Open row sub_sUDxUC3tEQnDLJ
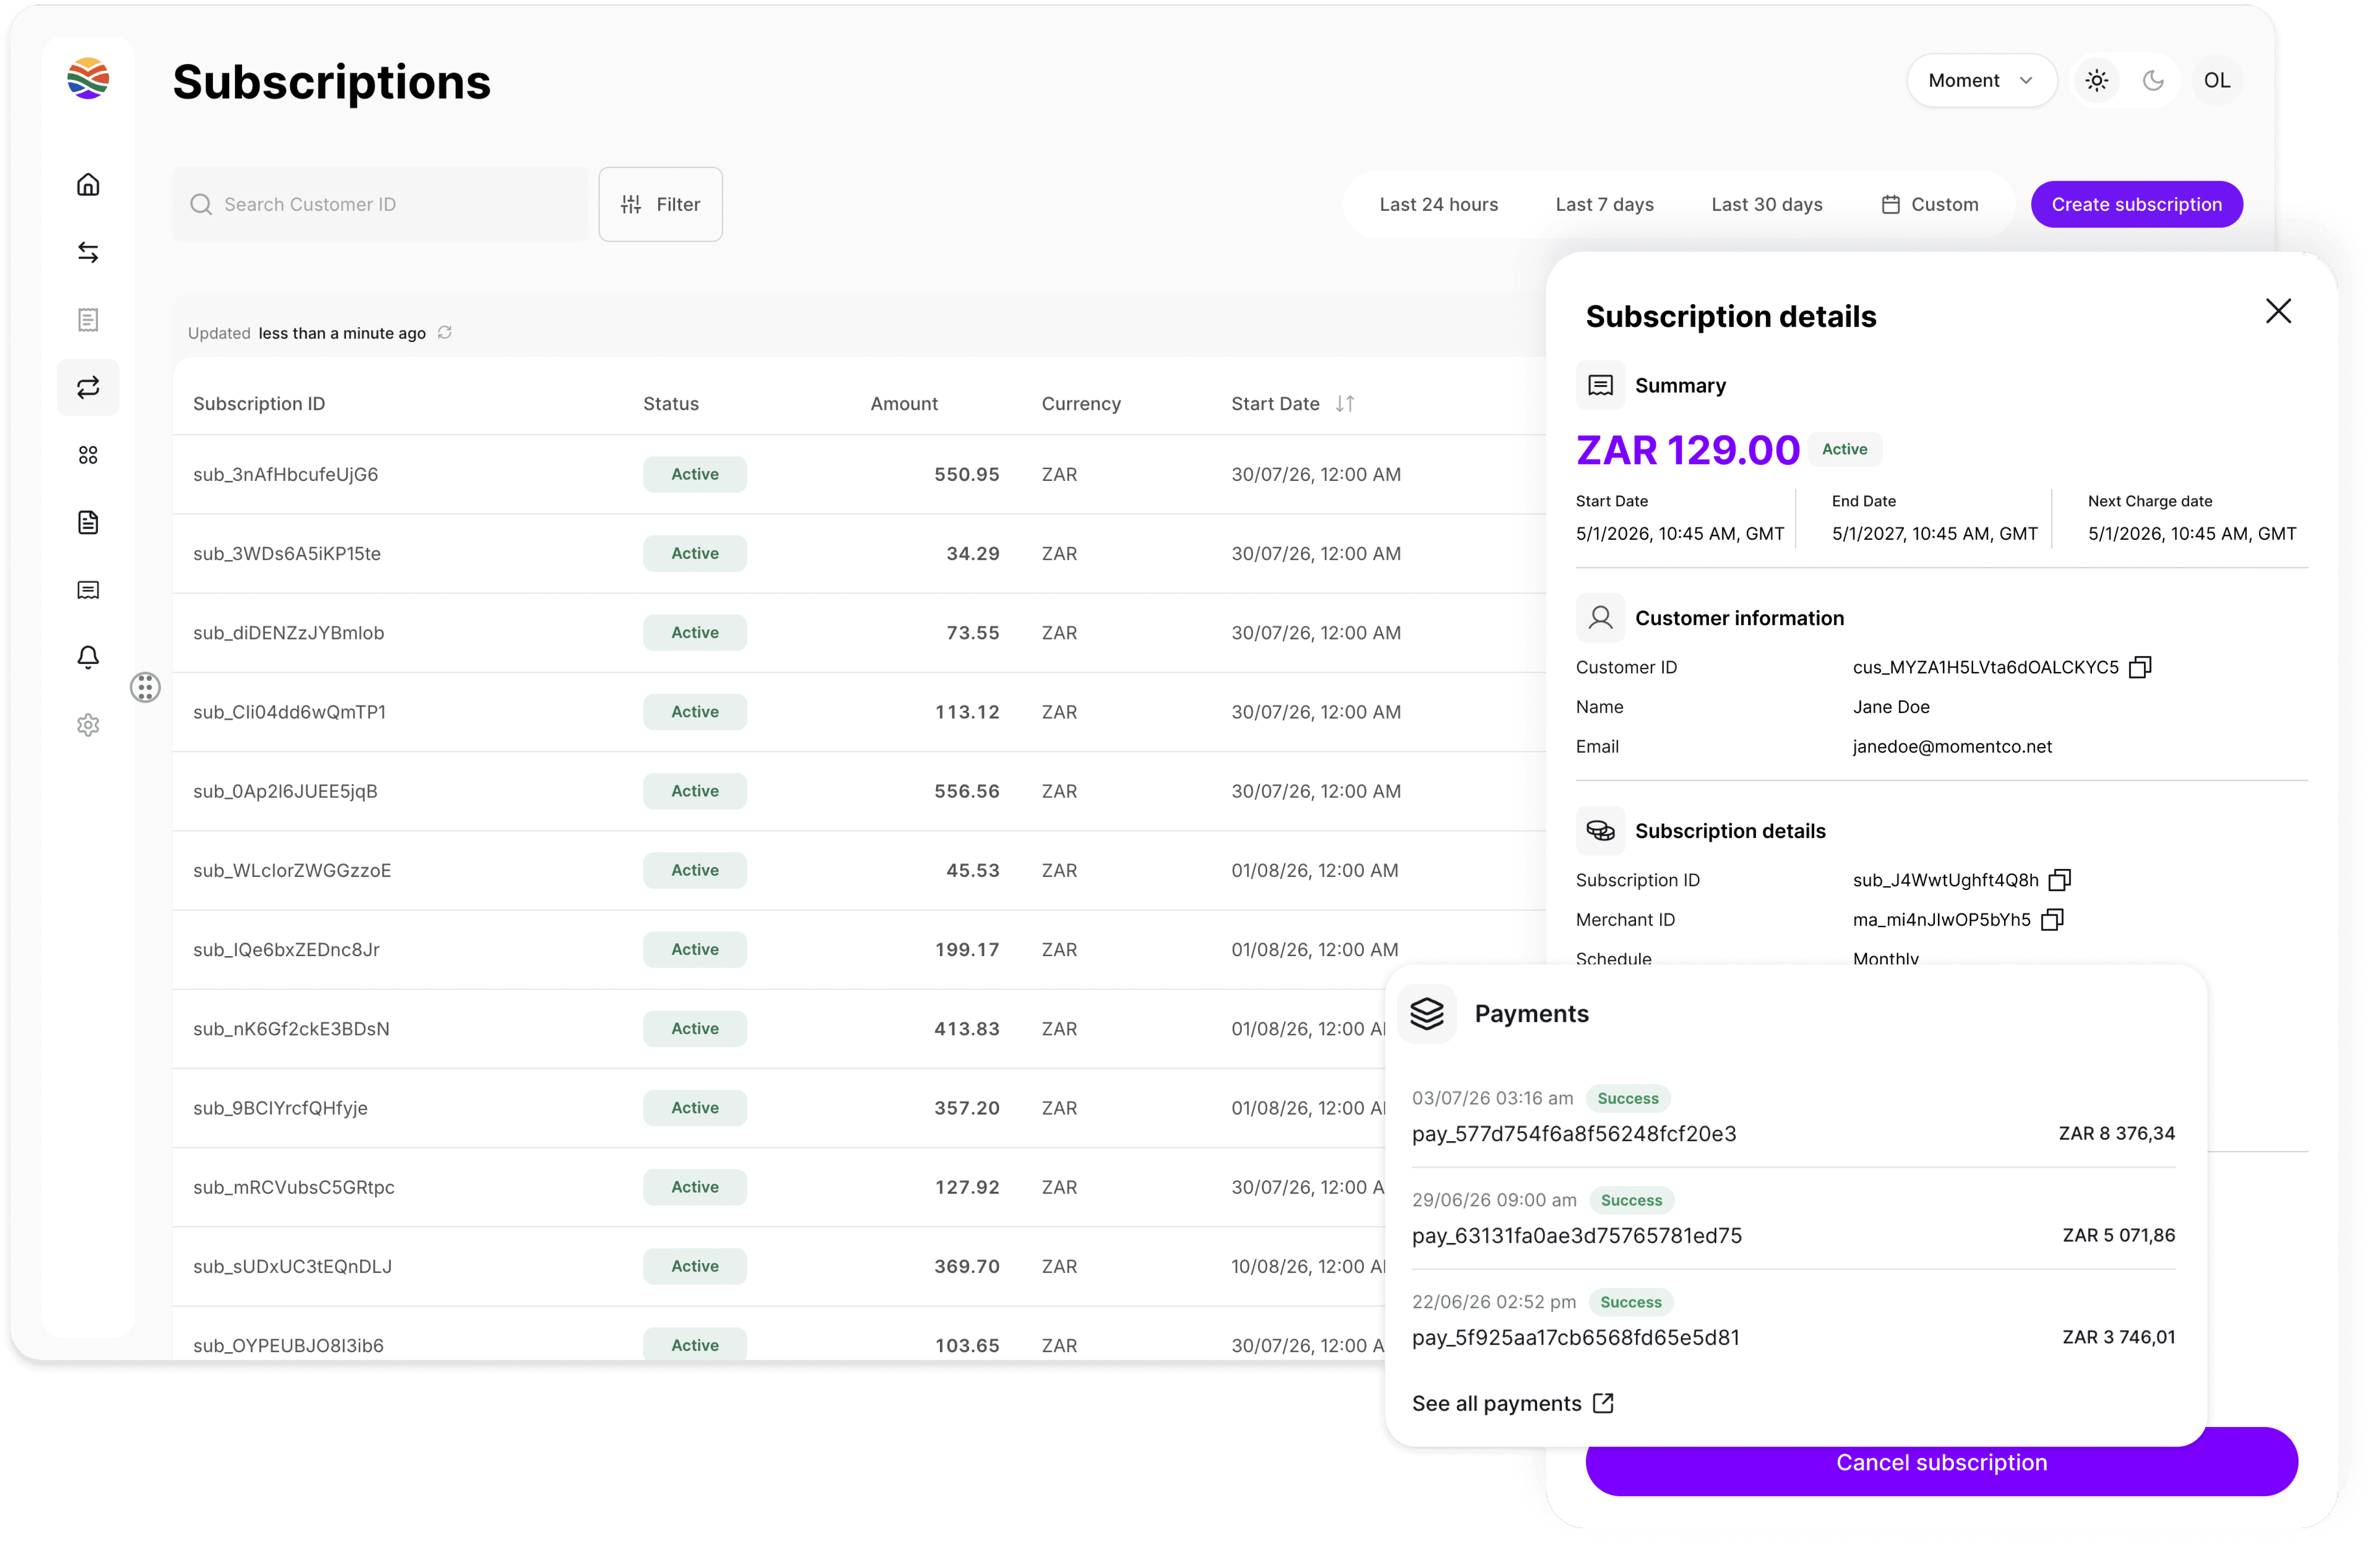This screenshot has height=1549, width=2380. pos(779,1266)
